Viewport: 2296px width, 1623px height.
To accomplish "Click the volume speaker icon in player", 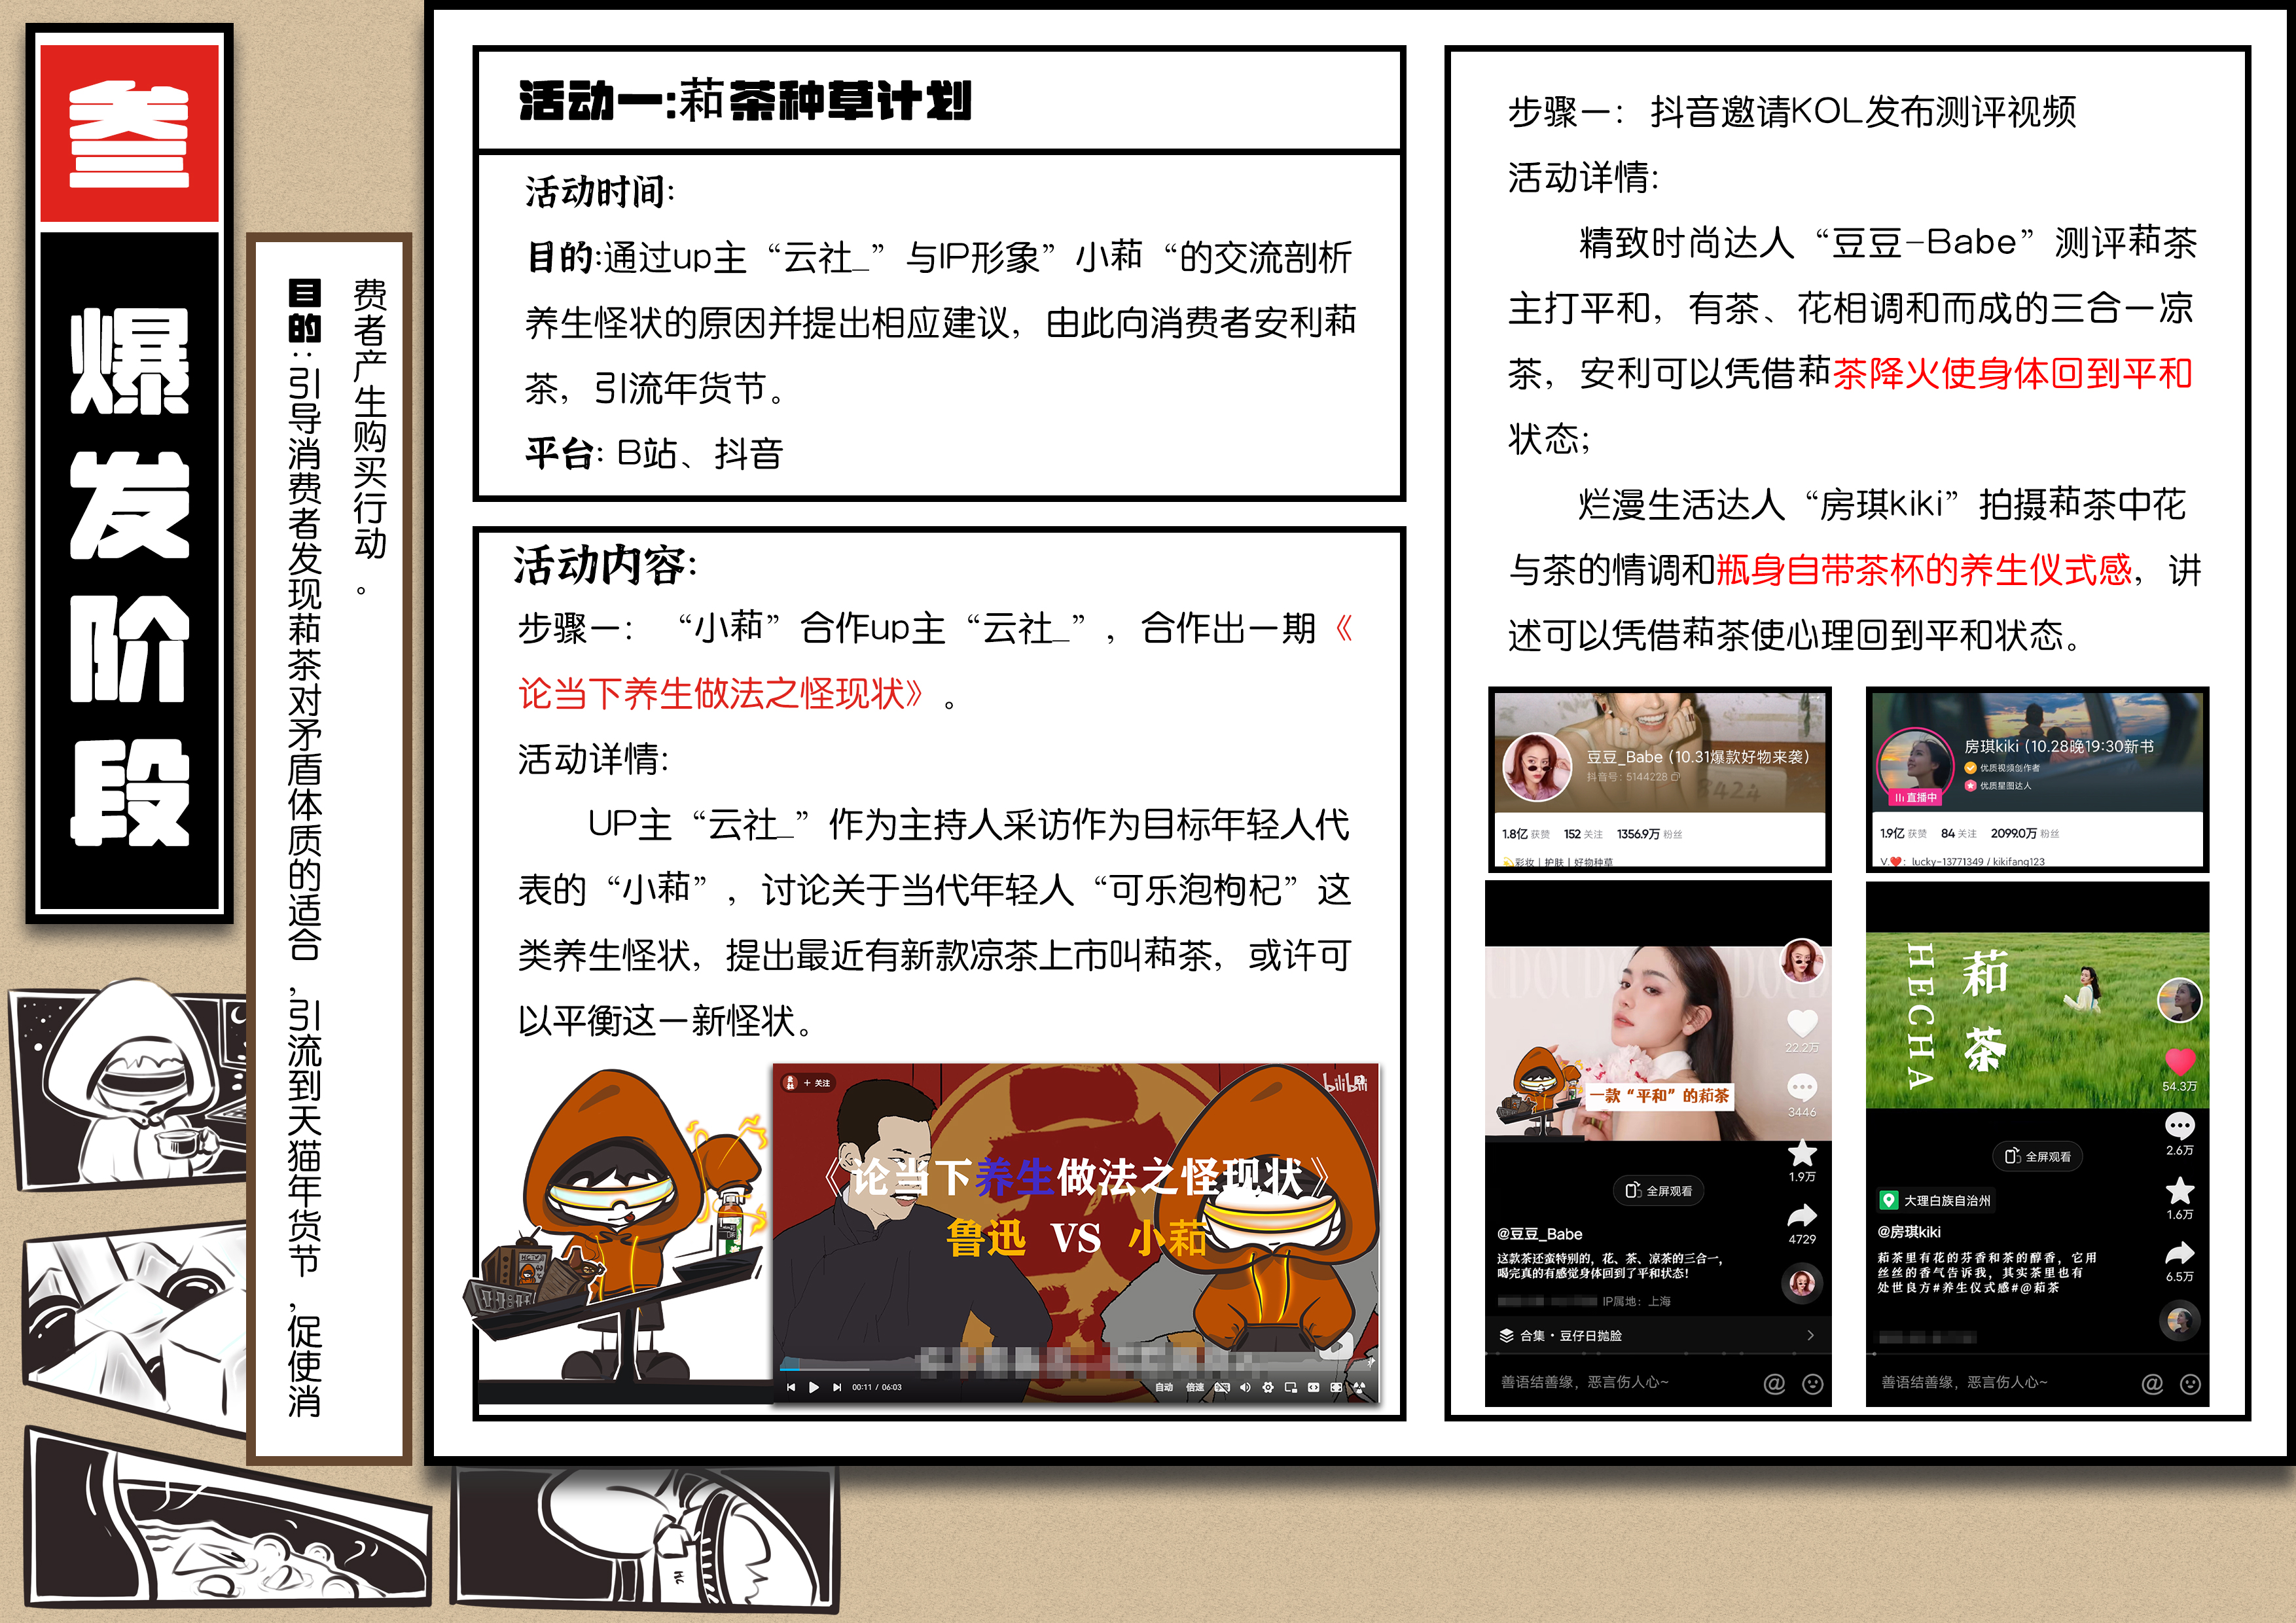I will (1245, 1387).
